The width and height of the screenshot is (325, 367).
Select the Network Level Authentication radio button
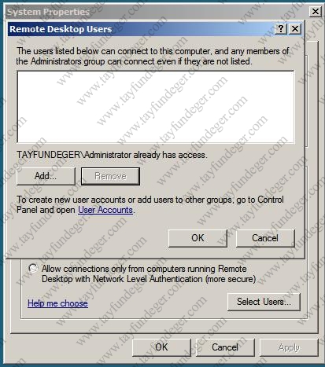[x=33, y=269]
